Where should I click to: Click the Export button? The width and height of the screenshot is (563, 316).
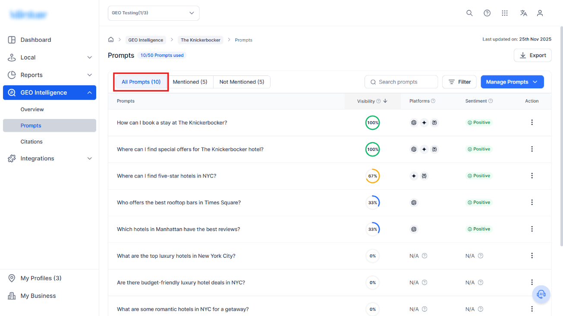pos(533,55)
